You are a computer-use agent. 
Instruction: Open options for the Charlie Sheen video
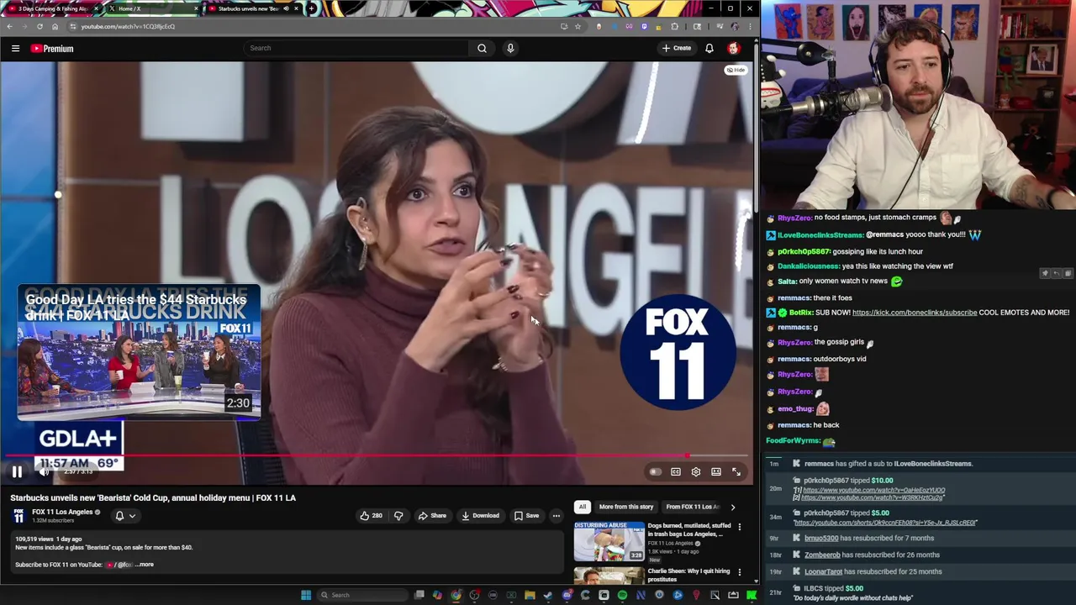pyautogui.click(x=740, y=572)
